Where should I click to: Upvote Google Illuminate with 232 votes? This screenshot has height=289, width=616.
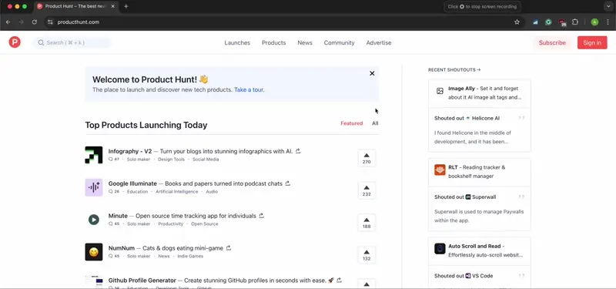click(x=367, y=190)
